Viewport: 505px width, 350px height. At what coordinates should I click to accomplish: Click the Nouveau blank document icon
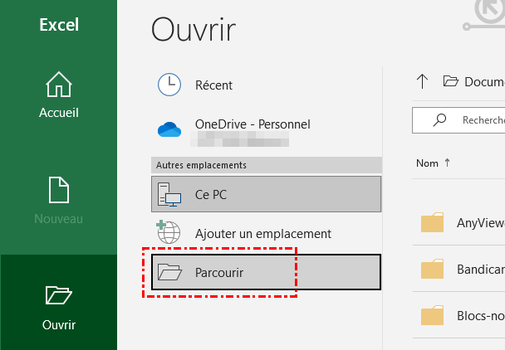point(59,190)
